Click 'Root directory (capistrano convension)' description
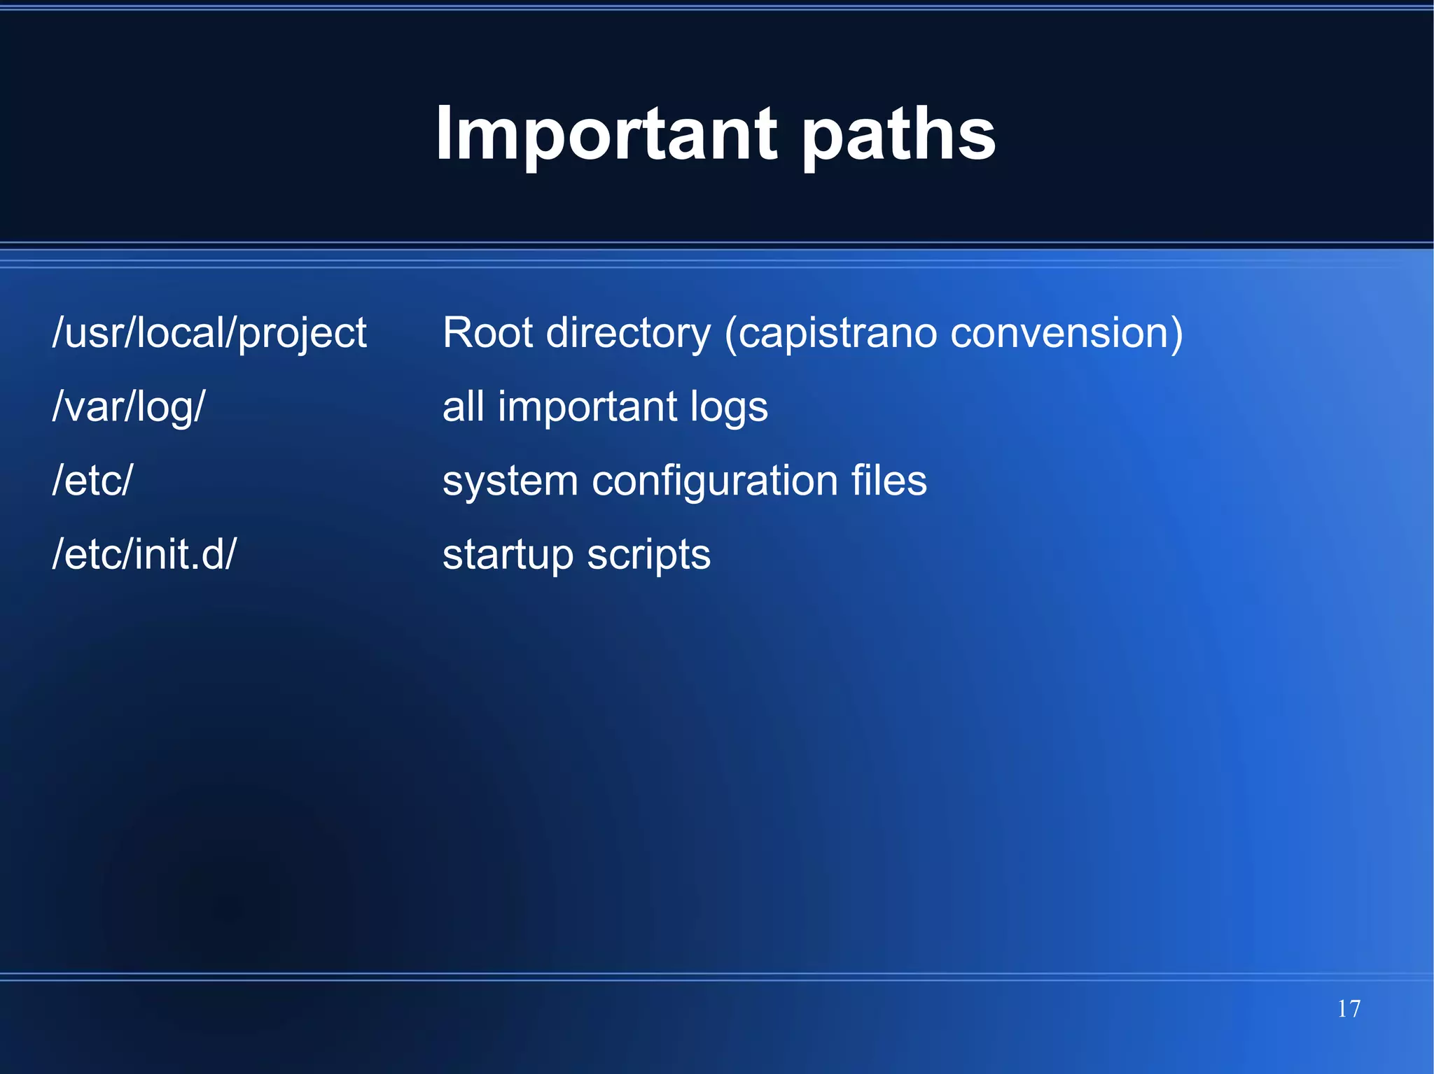 (812, 333)
